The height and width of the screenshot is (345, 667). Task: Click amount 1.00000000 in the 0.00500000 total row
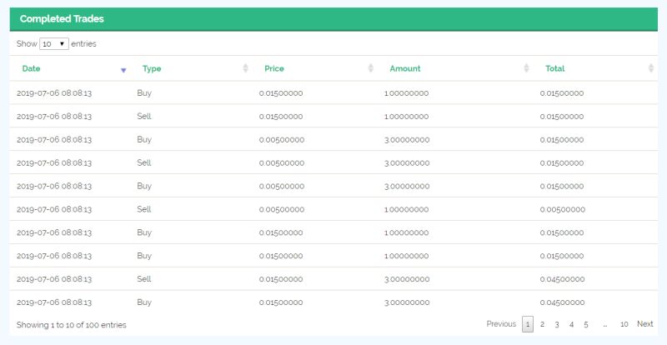(x=406, y=209)
